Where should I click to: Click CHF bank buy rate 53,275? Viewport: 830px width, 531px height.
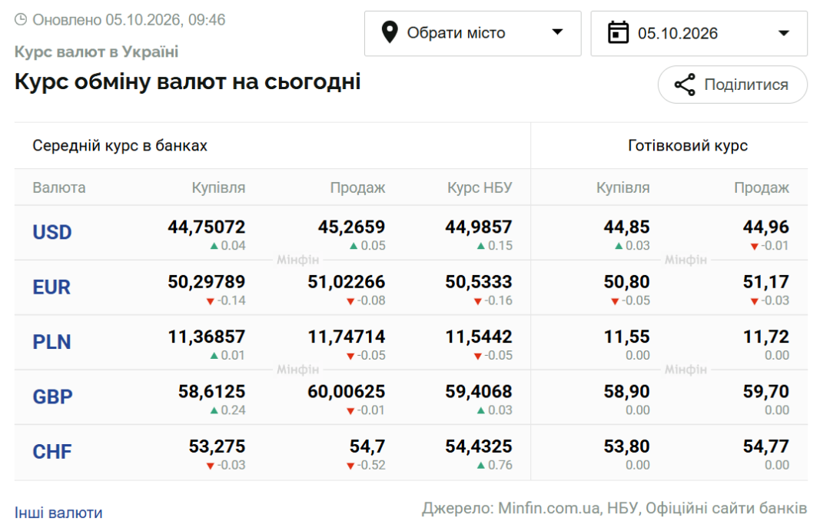click(x=217, y=446)
